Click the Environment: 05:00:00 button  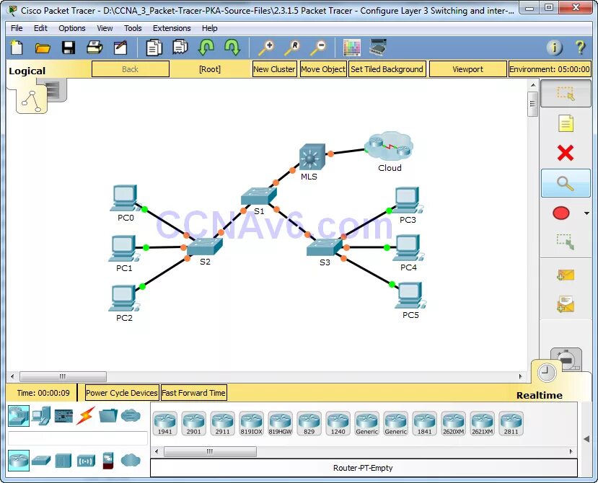pos(549,69)
